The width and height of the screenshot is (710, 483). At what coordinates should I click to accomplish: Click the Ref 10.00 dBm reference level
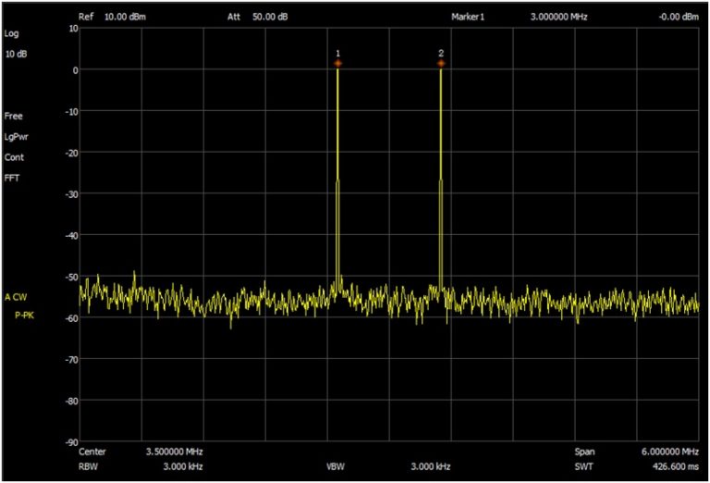112,18
